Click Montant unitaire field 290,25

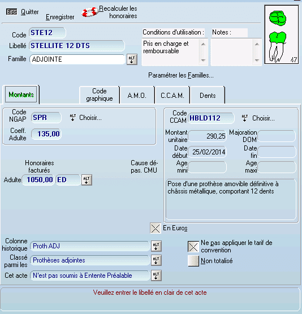click(x=208, y=136)
